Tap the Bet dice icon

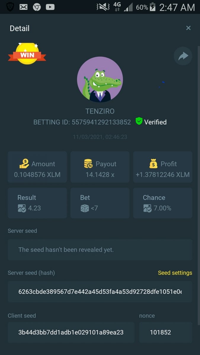click(x=84, y=208)
